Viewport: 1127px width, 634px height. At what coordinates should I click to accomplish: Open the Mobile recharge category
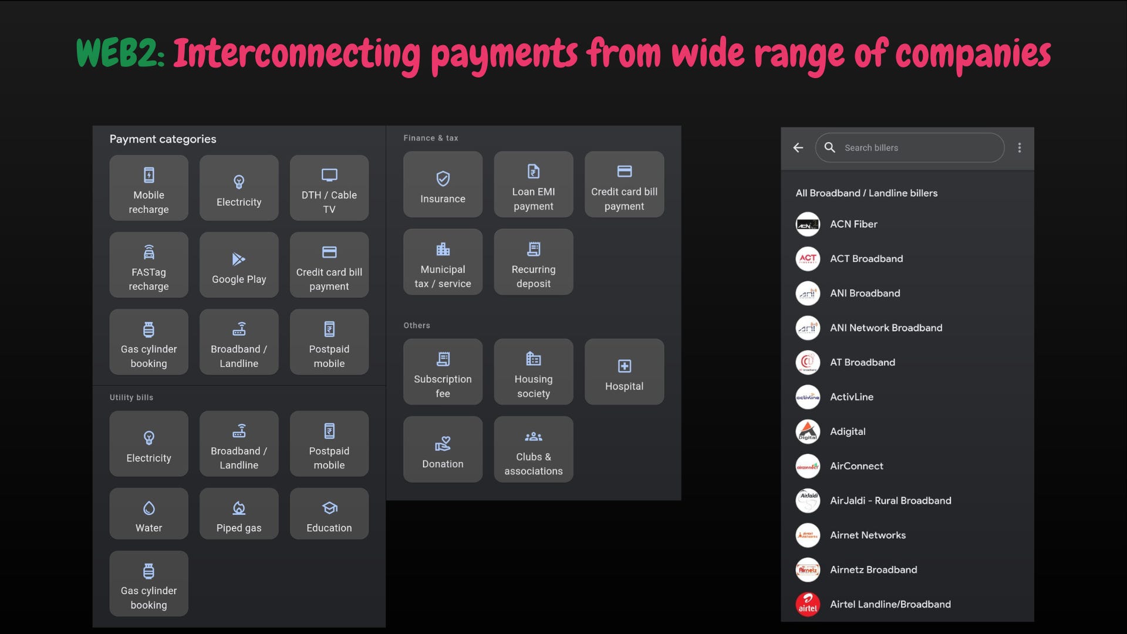(149, 188)
